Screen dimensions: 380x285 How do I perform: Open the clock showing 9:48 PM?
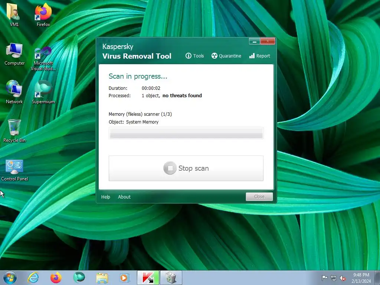(x=361, y=278)
